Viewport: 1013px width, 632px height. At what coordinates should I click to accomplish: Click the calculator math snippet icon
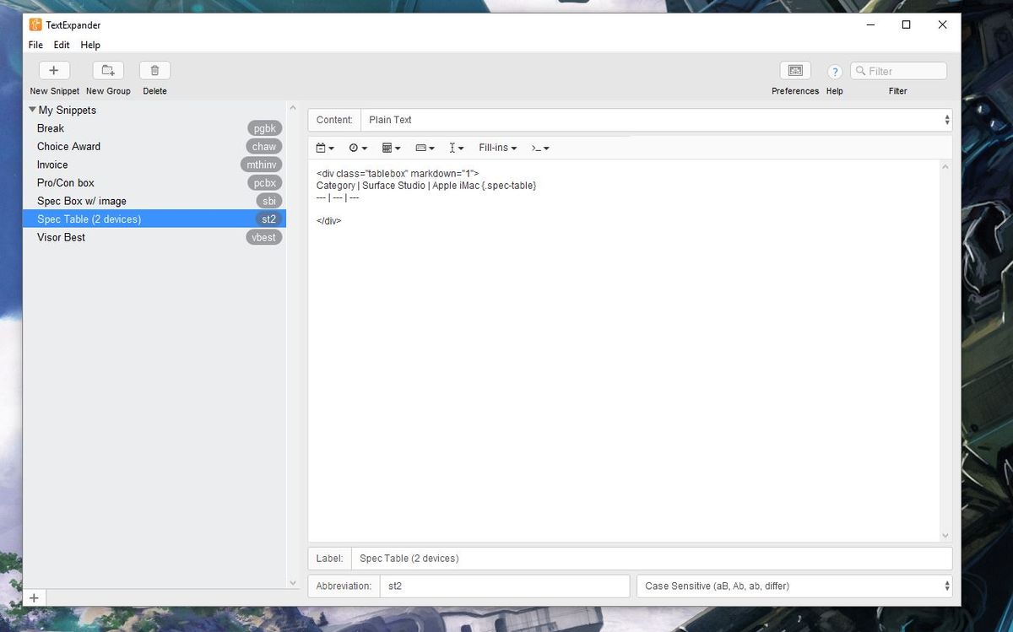tap(388, 147)
